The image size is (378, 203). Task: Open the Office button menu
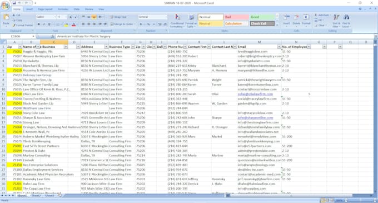tap(5, 5)
